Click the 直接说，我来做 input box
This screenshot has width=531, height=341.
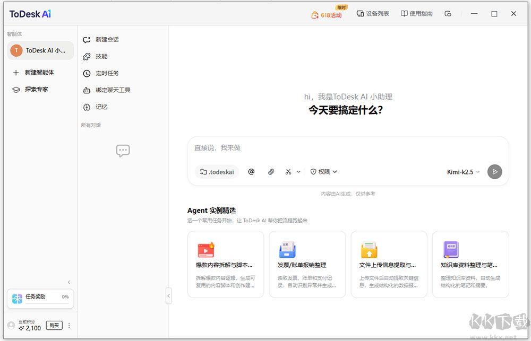[x=348, y=148]
